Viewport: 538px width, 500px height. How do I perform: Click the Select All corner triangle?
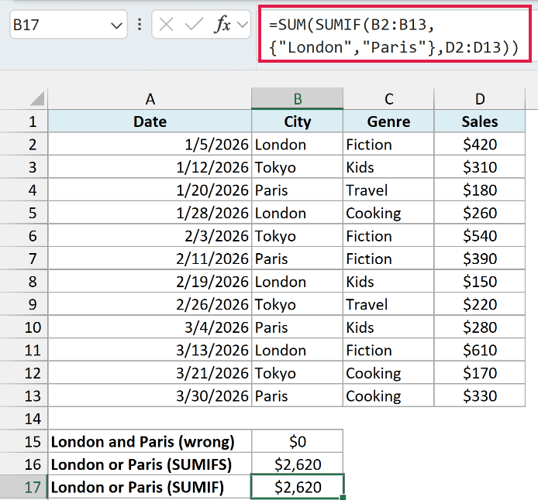click(36, 98)
